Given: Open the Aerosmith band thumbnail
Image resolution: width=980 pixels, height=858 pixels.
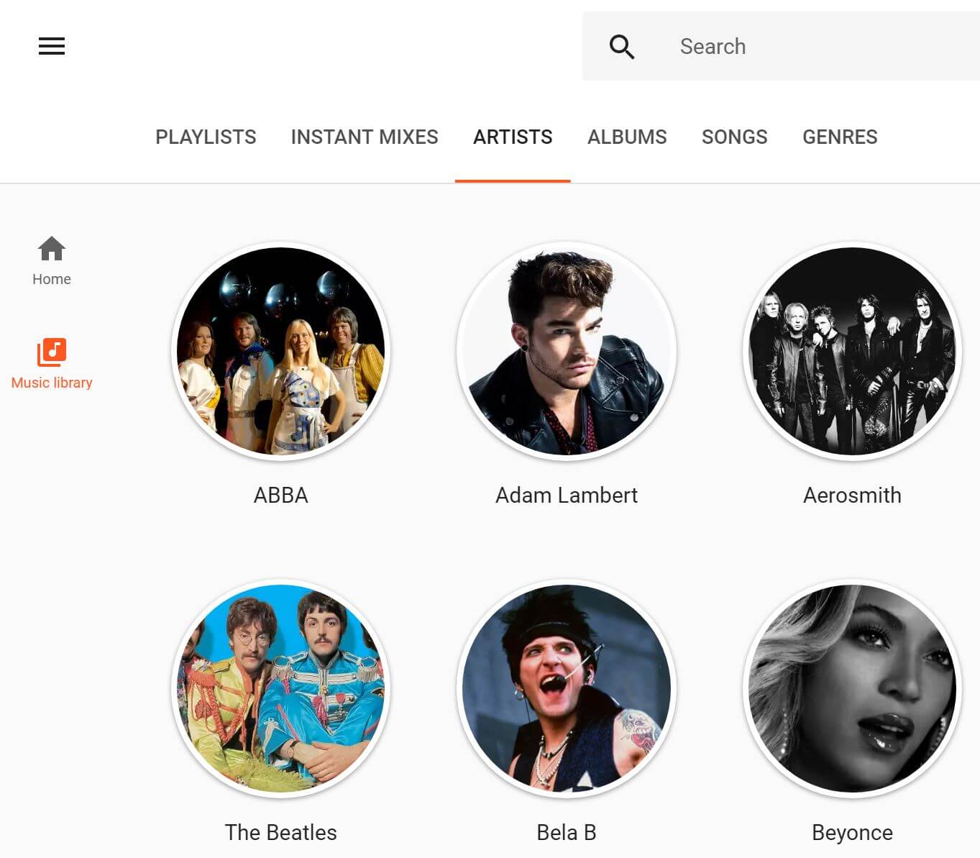Looking at the screenshot, I should [852, 351].
